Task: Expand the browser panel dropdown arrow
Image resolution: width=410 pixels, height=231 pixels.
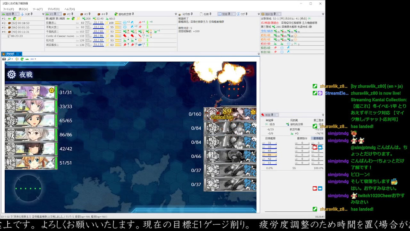Action: [x=259, y=54]
